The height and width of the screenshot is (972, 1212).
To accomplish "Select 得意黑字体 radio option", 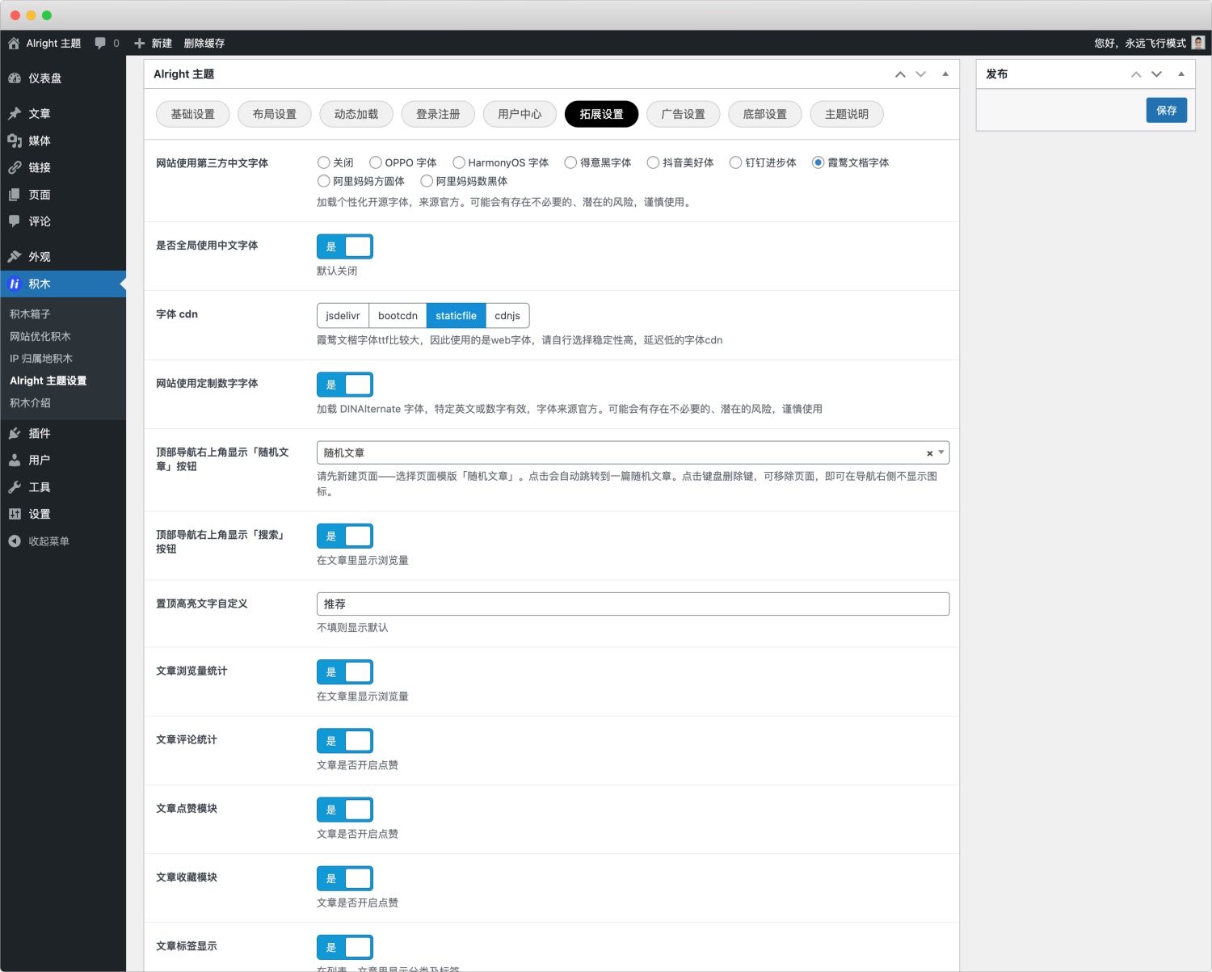I will pyautogui.click(x=570, y=162).
